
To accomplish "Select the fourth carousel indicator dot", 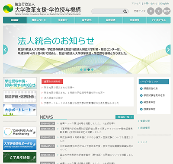I will (x=92, y=69).
